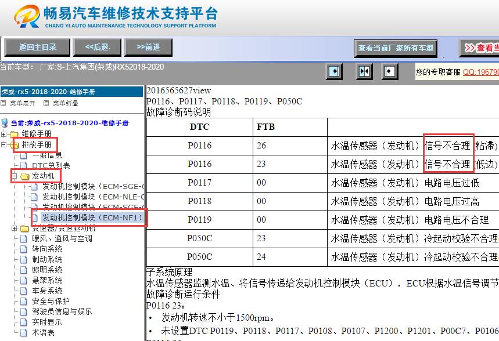This screenshot has width=499, height=341.
Task: Click the page icon beside ECM-SGE first entry
Action: coord(34,187)
